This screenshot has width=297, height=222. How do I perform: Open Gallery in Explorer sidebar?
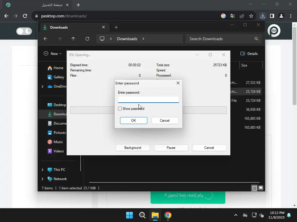(x=56, y=77)
